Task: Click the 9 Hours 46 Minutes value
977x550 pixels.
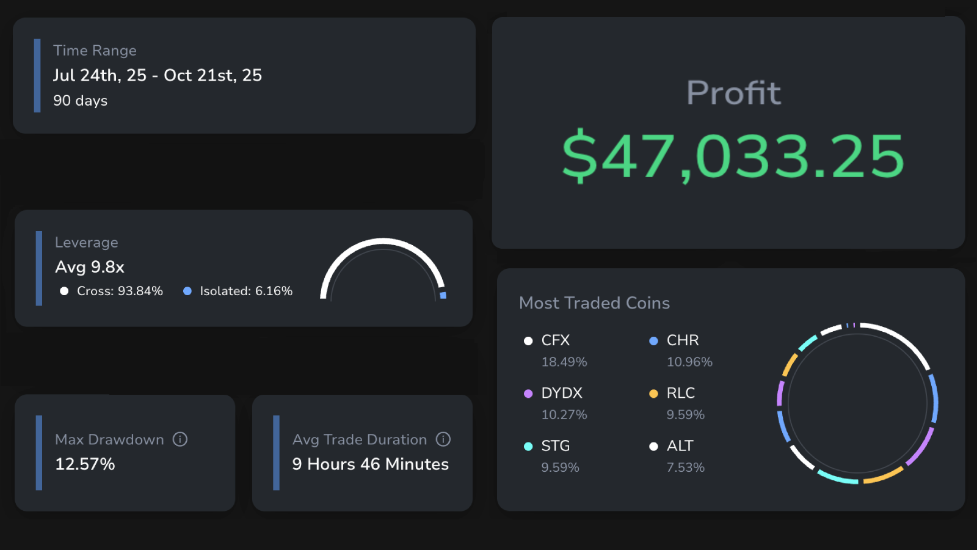Action: tap(370, 464)
